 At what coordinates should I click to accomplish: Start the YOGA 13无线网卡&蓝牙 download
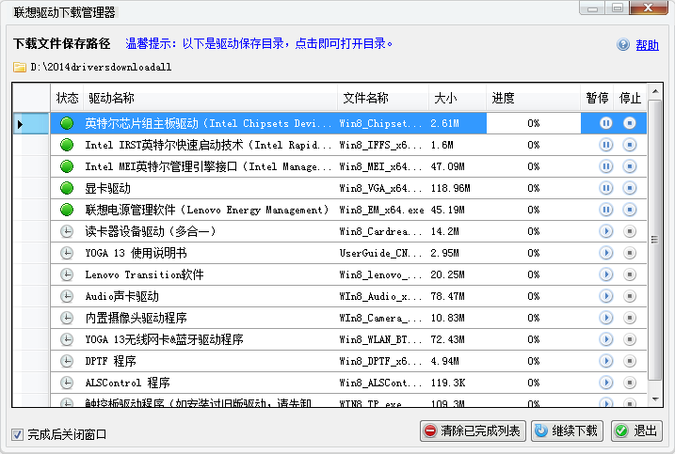[x=605, y=339]
